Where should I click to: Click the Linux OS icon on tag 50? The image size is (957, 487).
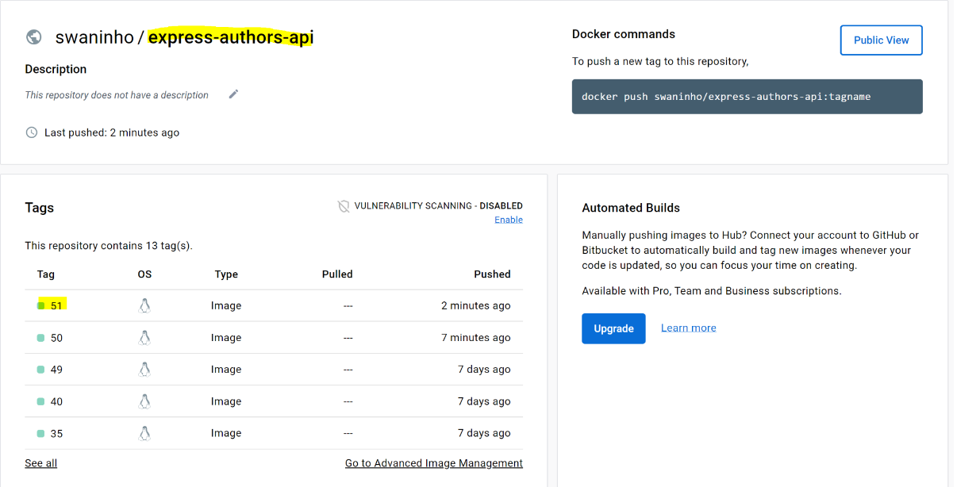(144, 337)
